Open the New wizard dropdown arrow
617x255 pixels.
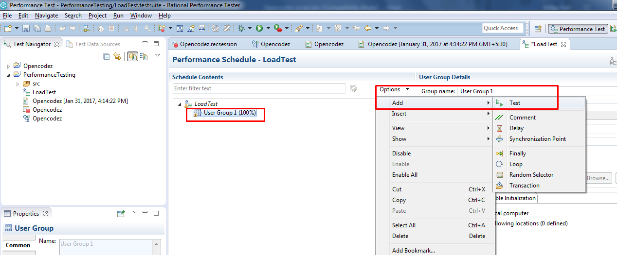pos(16,29)
